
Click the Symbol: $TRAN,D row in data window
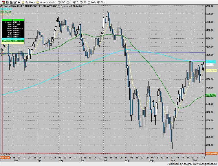[13, 22]
